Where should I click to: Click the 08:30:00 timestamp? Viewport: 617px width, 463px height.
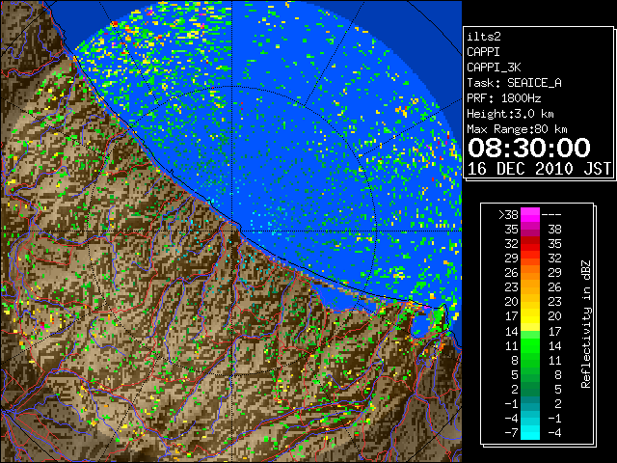(529, 148)
